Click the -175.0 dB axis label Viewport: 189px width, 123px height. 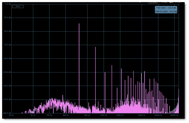tap(7, 99)
